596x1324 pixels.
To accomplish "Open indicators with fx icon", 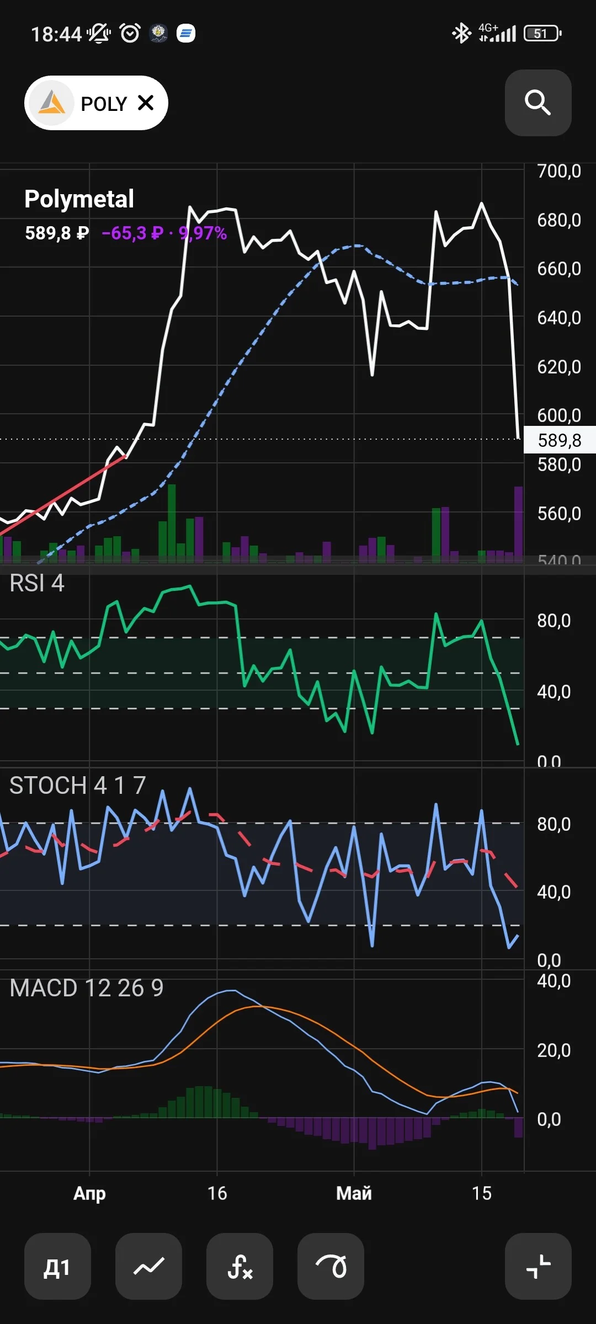I will coord(240,1266).
